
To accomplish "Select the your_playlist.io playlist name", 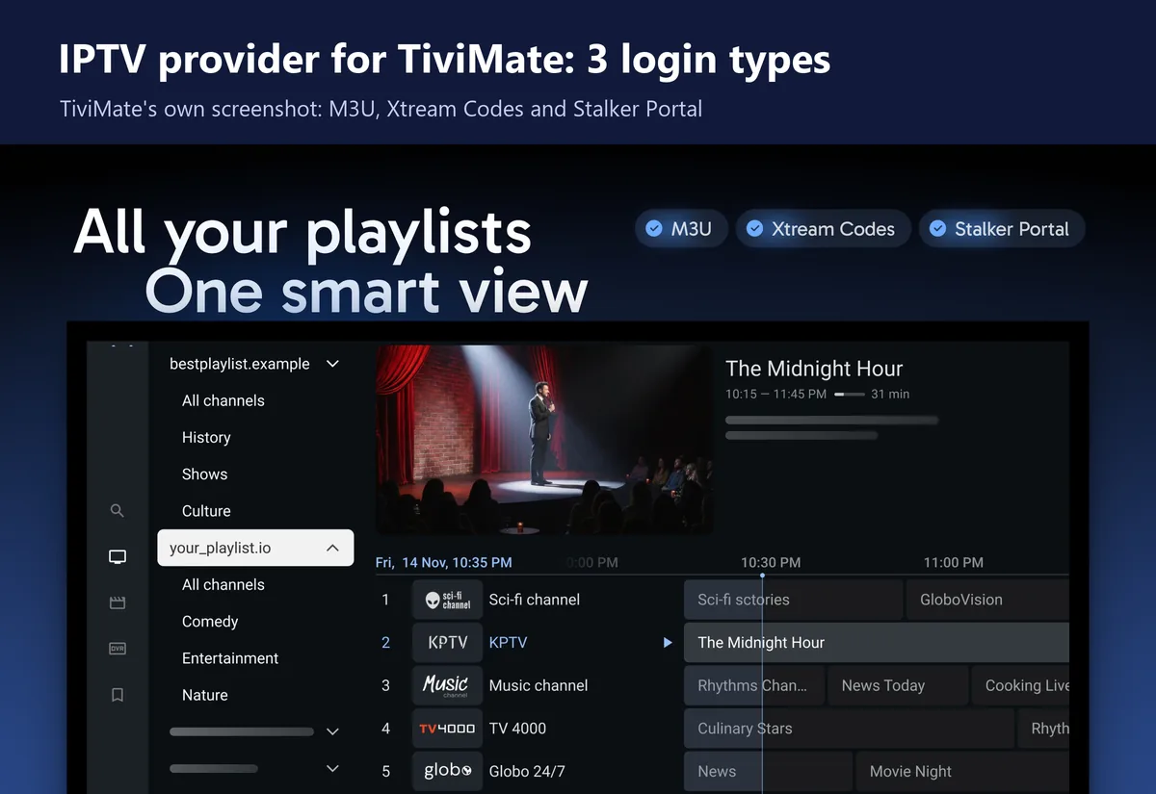I will tap(221, 548).
